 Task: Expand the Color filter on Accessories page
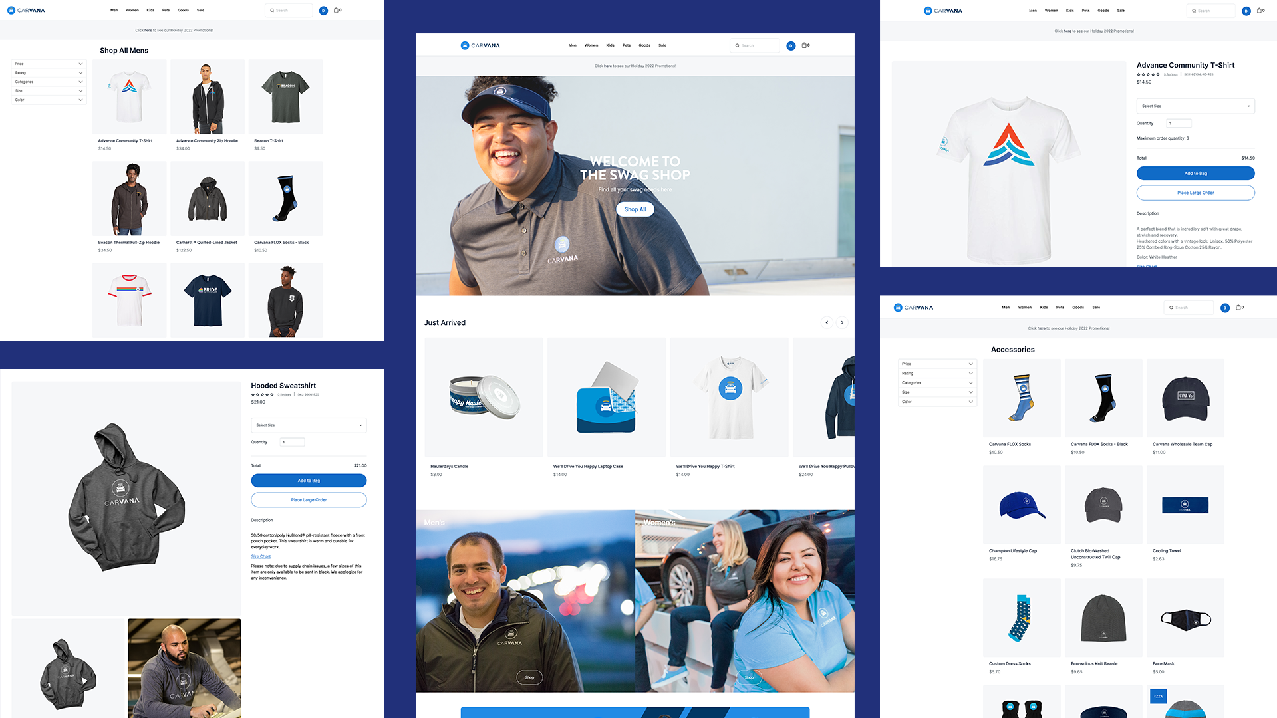coord(937,402)
